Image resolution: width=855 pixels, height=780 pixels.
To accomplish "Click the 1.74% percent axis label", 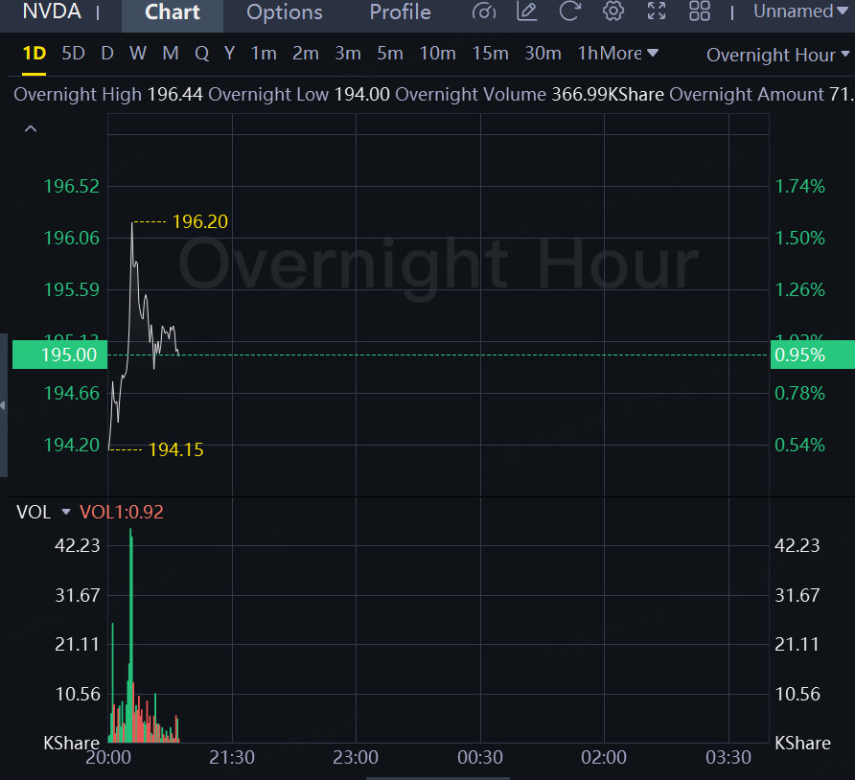I will tap(800, 187).
